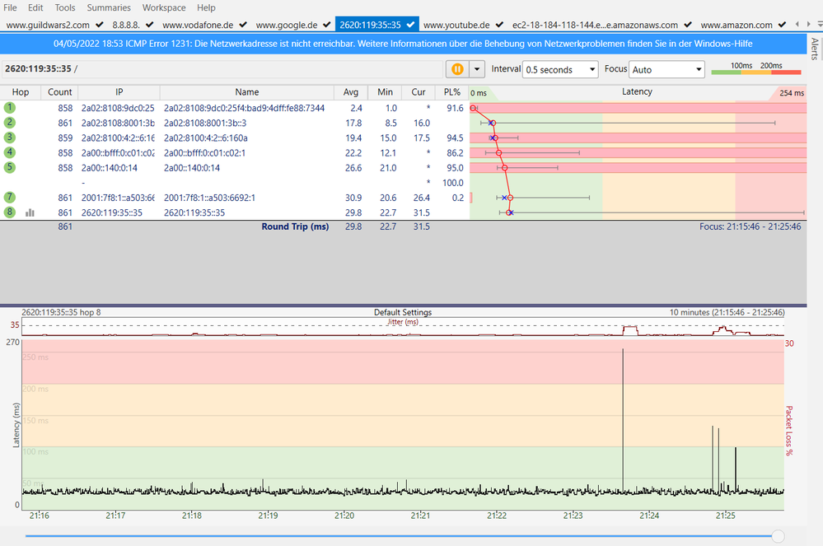This screenshot has width=823, height=546.
Task: Toggle tracing state for www.guildwars2.com target
Action: [x=99, y=25]
